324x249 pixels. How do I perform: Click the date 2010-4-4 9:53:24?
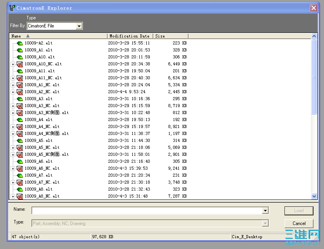click(127, 92)
